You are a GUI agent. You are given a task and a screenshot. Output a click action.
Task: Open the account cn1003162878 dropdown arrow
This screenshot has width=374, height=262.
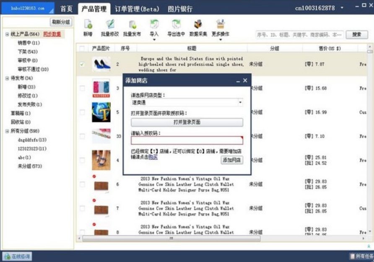(x=342, y=8)
